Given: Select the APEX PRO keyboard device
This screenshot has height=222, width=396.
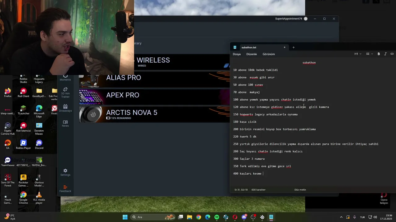Looking at the screenshot, I should click(x=154, y=97).
